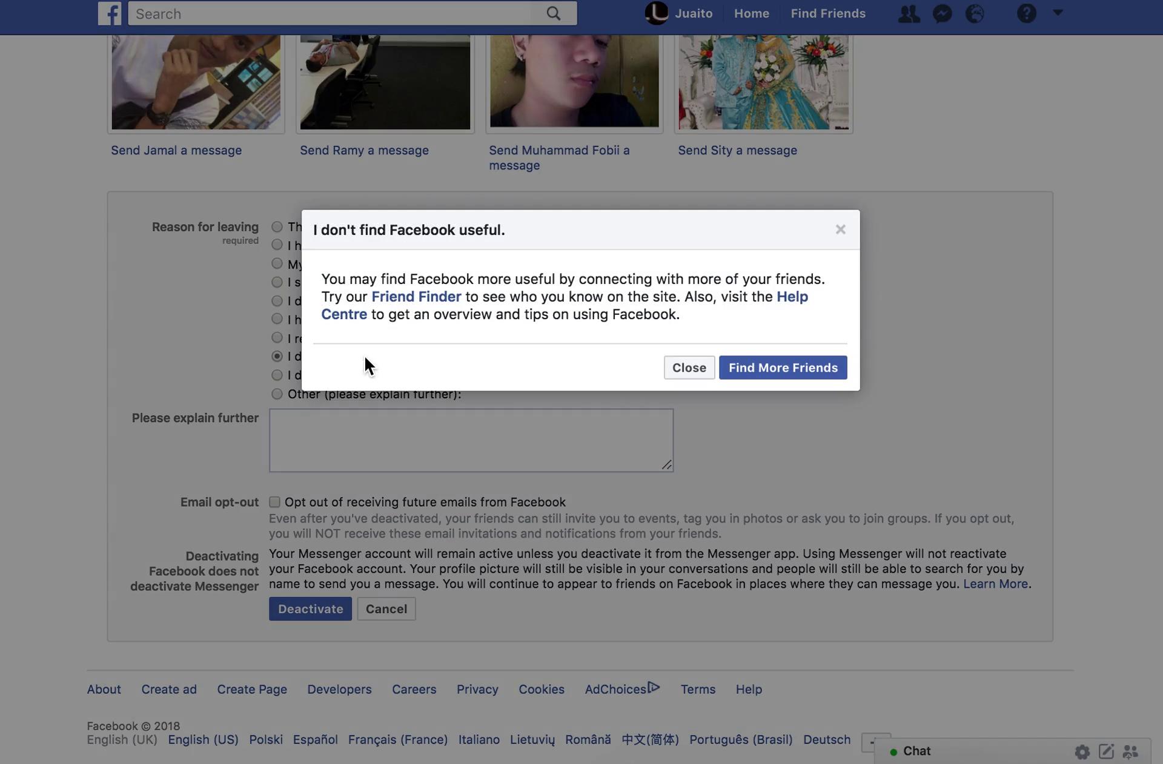
Task: Click the Deactivate button
Action: [310, 609]
